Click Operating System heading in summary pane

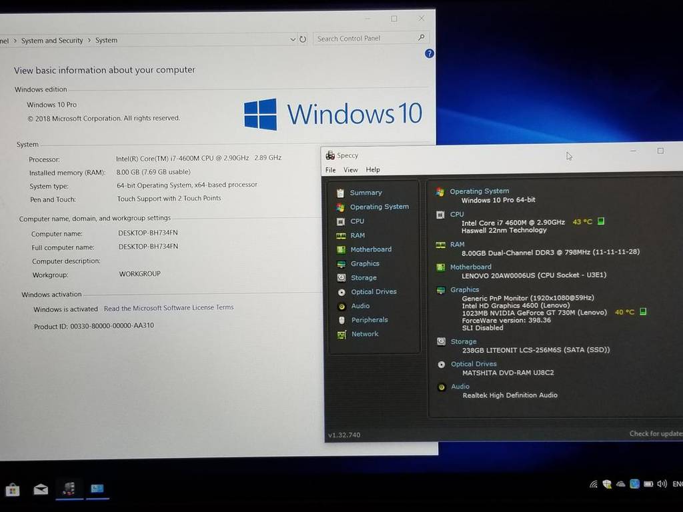pyautogui.click(x=479, y=191)
